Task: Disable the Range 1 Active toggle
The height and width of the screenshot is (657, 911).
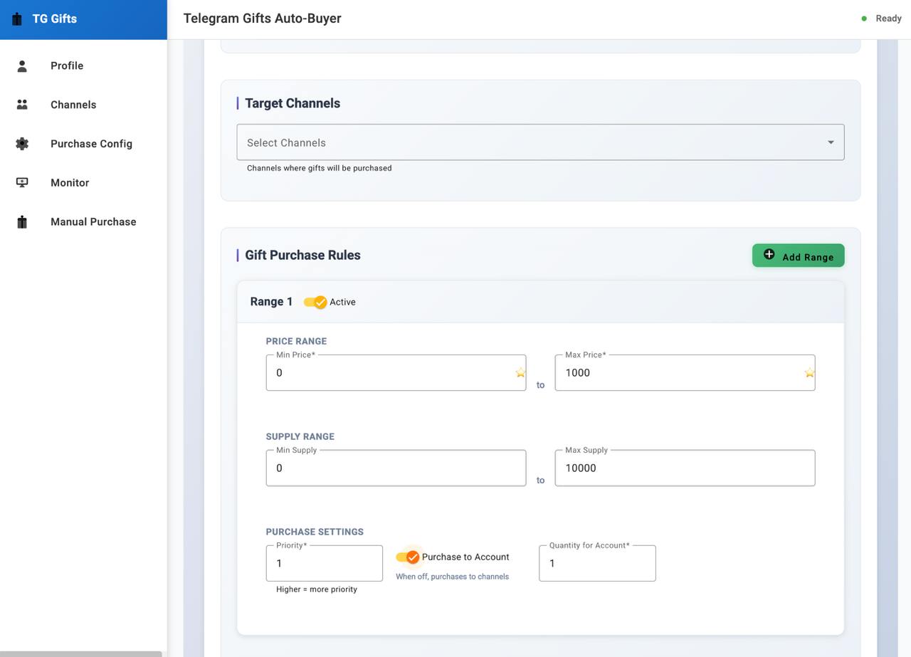Action: click(315, 302)
